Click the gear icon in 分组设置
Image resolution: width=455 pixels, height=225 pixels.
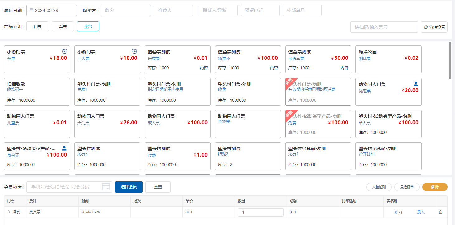click(425, 27)
